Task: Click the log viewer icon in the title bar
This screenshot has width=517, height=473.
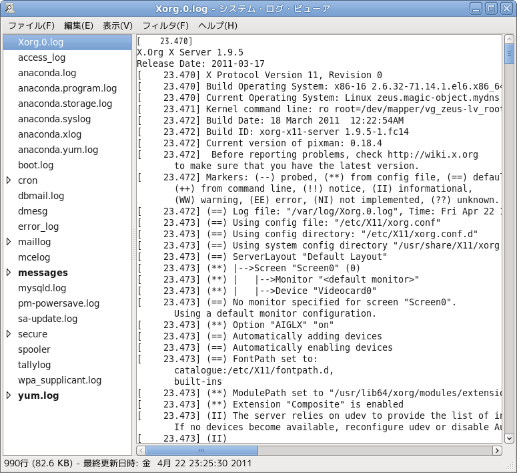Action: 9,8
